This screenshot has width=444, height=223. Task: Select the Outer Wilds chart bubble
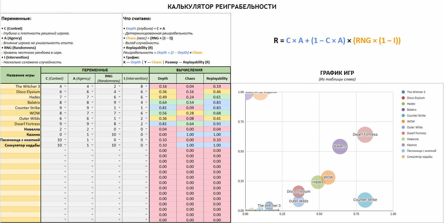coord(299,201)
